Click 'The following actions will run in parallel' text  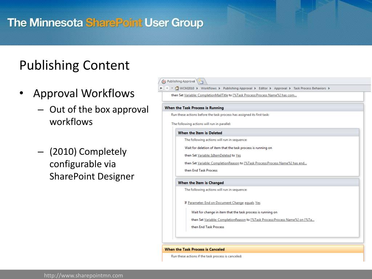click(x=201, y=124)
